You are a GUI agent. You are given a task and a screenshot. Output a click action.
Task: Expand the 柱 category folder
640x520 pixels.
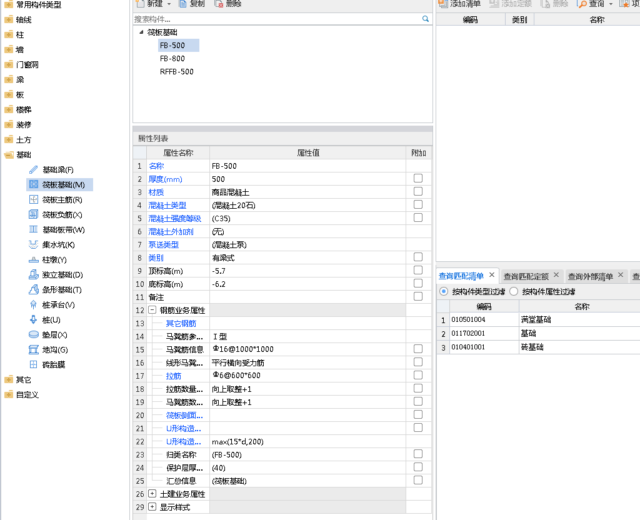(9, 35)
